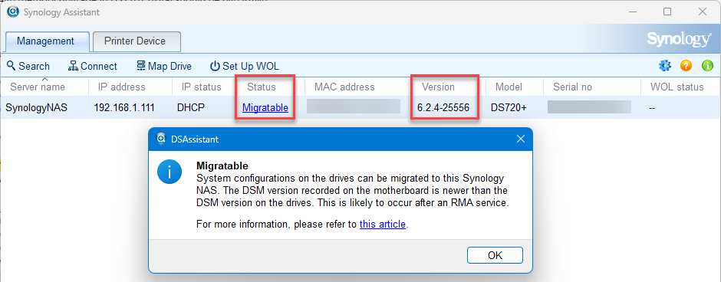
Task: Select the SynologyNAS device row
Action: point(360,108)
